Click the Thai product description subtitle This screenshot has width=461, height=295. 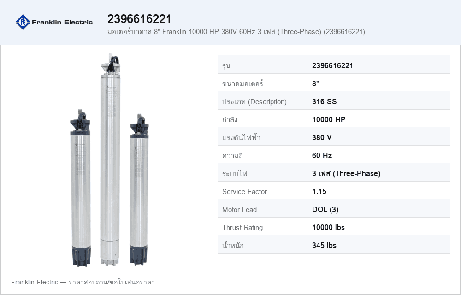pyautogui.click(x=236, y=32)
